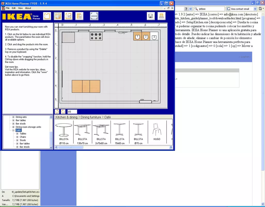Open the IKEA website with the www button
This screenshot has width=265, height=207.
click(x=94, y=16)
